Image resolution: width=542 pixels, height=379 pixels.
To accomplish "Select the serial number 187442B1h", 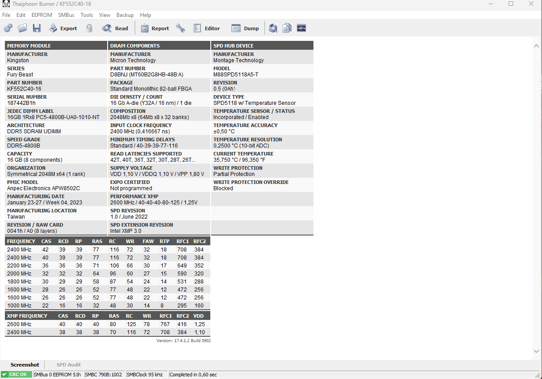I will tap(22, 103).
